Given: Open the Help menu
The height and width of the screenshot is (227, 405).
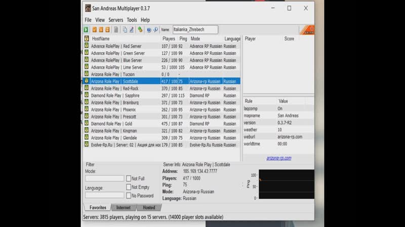Looking at the screenshot, I should point(145,20).
